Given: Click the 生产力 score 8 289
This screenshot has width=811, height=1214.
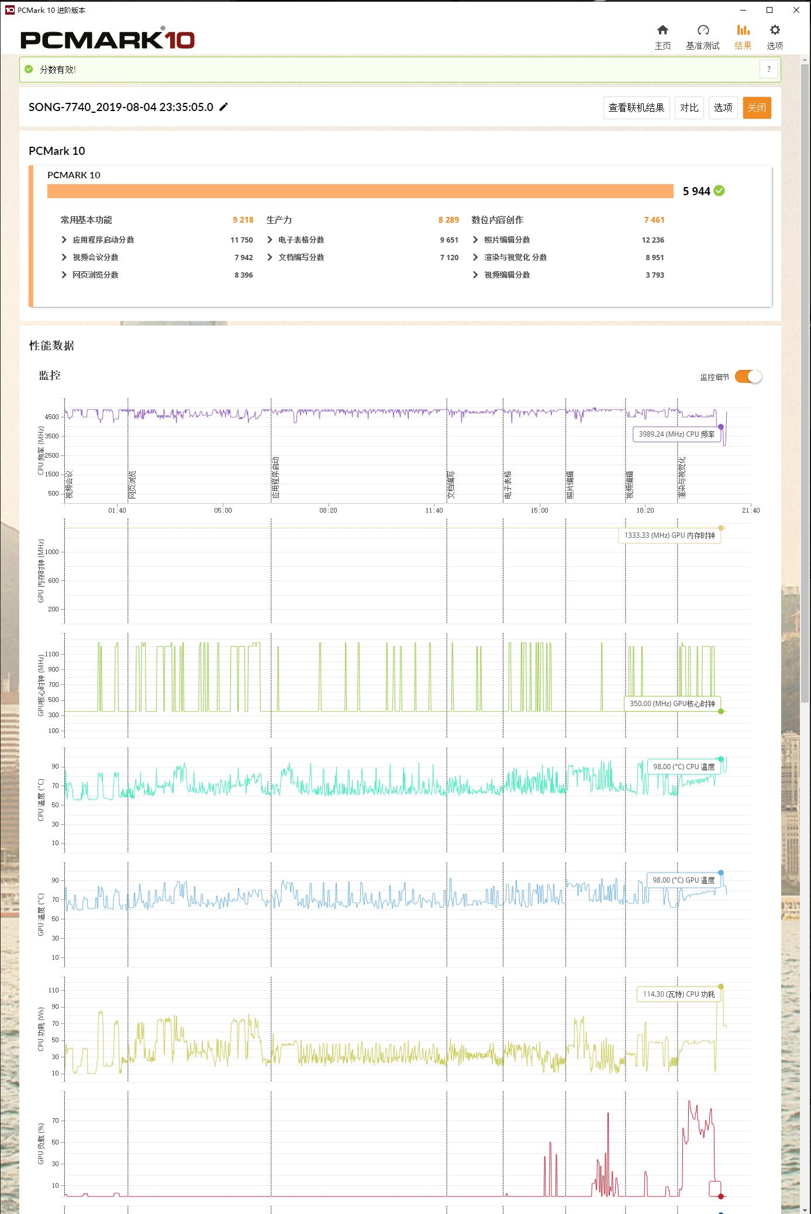Looking at the screenshot, I should (448, 220).
